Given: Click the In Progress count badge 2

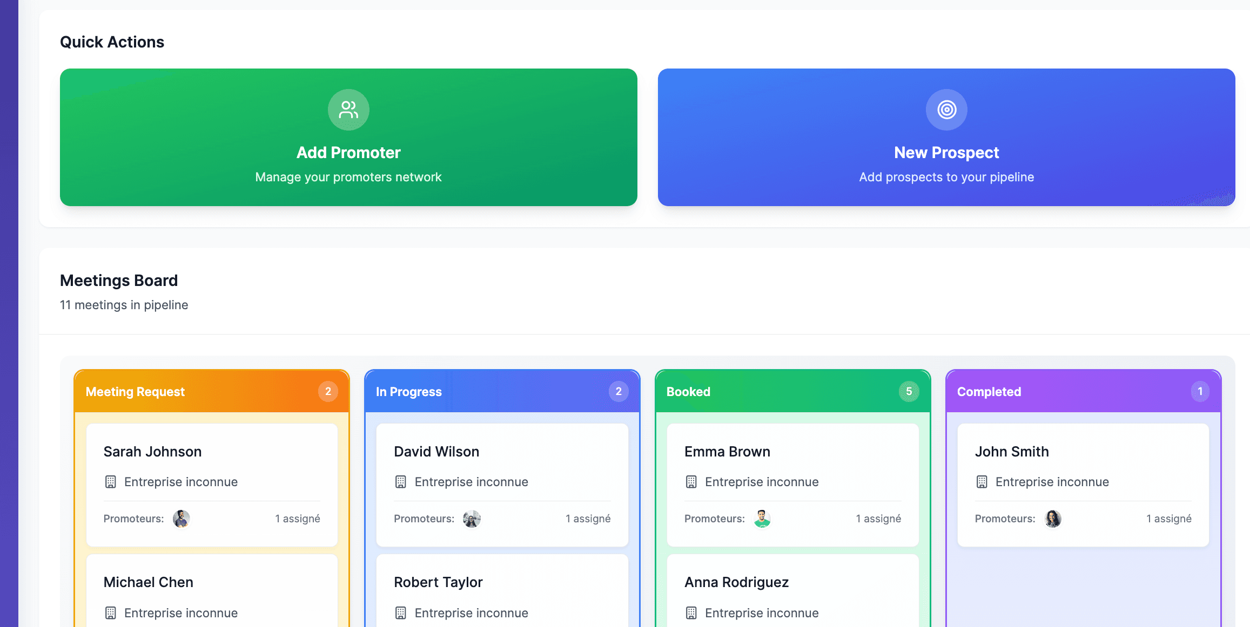Looking at the screenshot, I should 619,391.
